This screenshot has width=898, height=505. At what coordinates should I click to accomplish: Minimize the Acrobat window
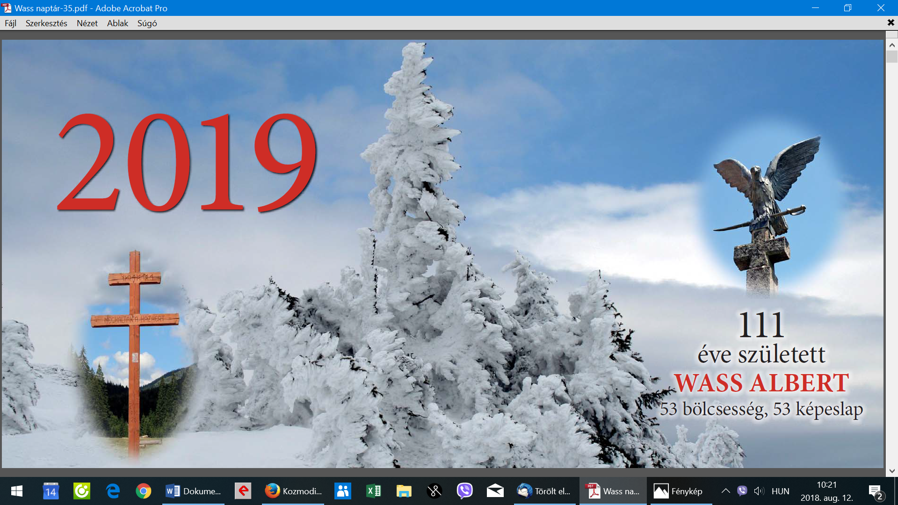pos(815,8)
